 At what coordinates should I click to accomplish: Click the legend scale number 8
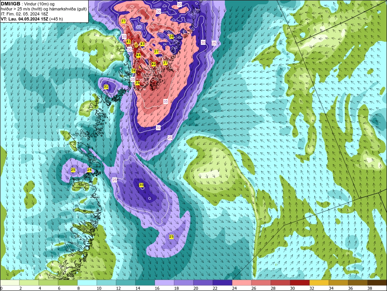[x=79, y=288]
